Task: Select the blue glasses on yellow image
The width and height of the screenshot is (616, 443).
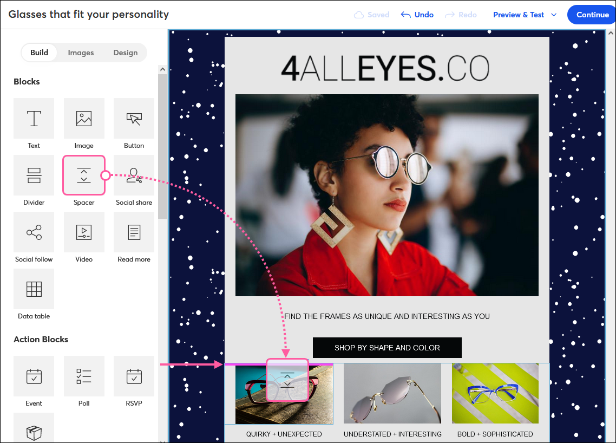Action: 495,394
